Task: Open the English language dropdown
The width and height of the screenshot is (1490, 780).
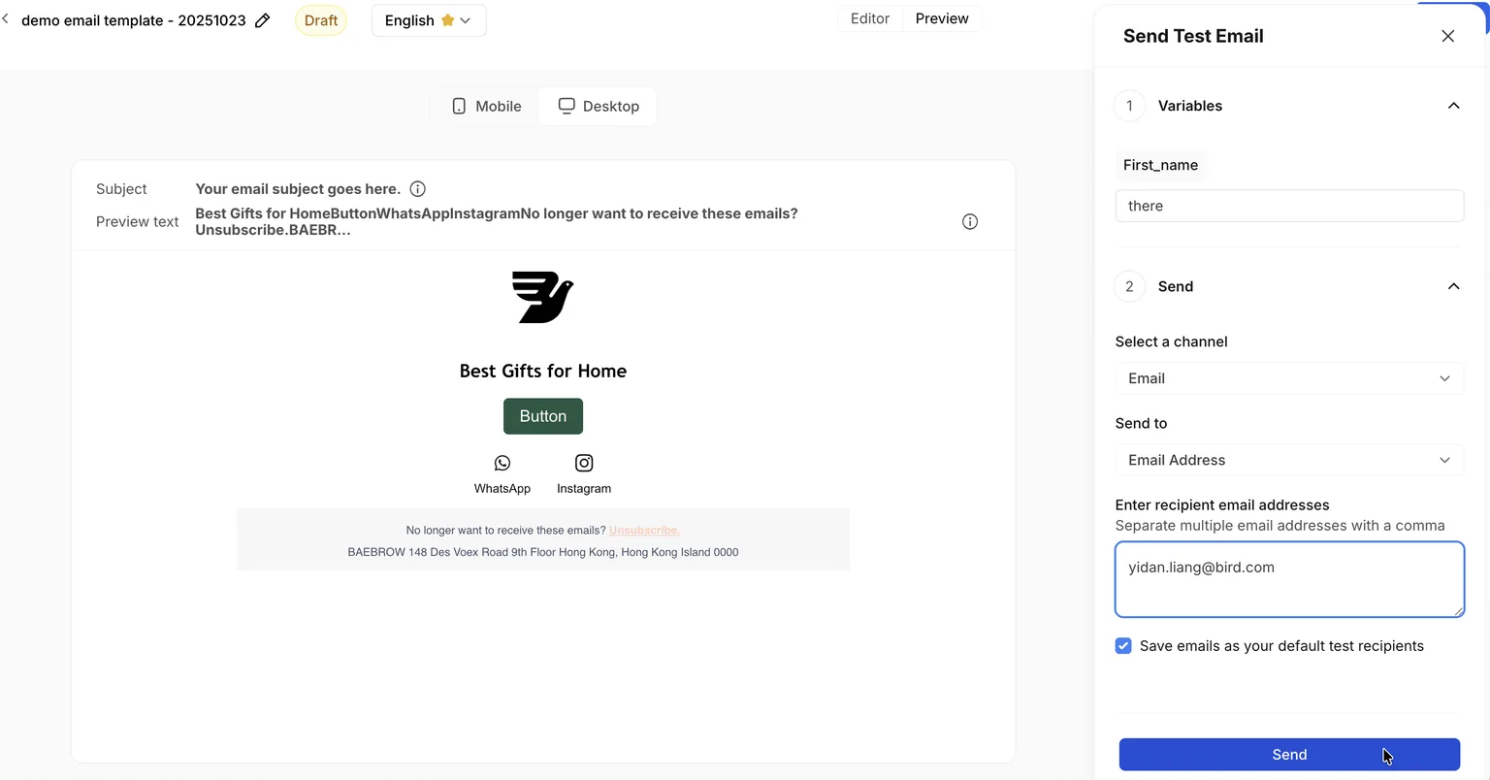Action: [429, 20]
